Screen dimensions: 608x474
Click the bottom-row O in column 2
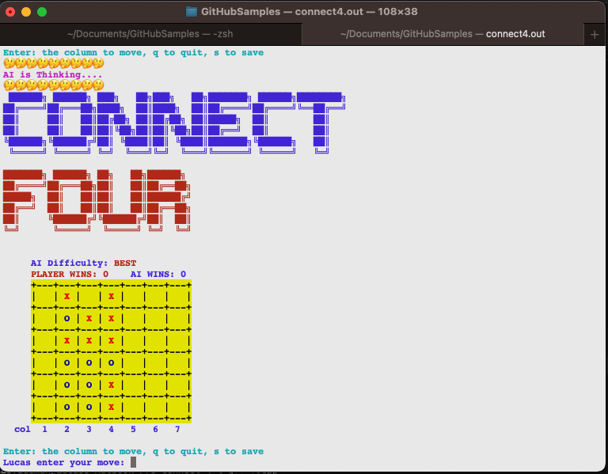click(x=66, y=407)
